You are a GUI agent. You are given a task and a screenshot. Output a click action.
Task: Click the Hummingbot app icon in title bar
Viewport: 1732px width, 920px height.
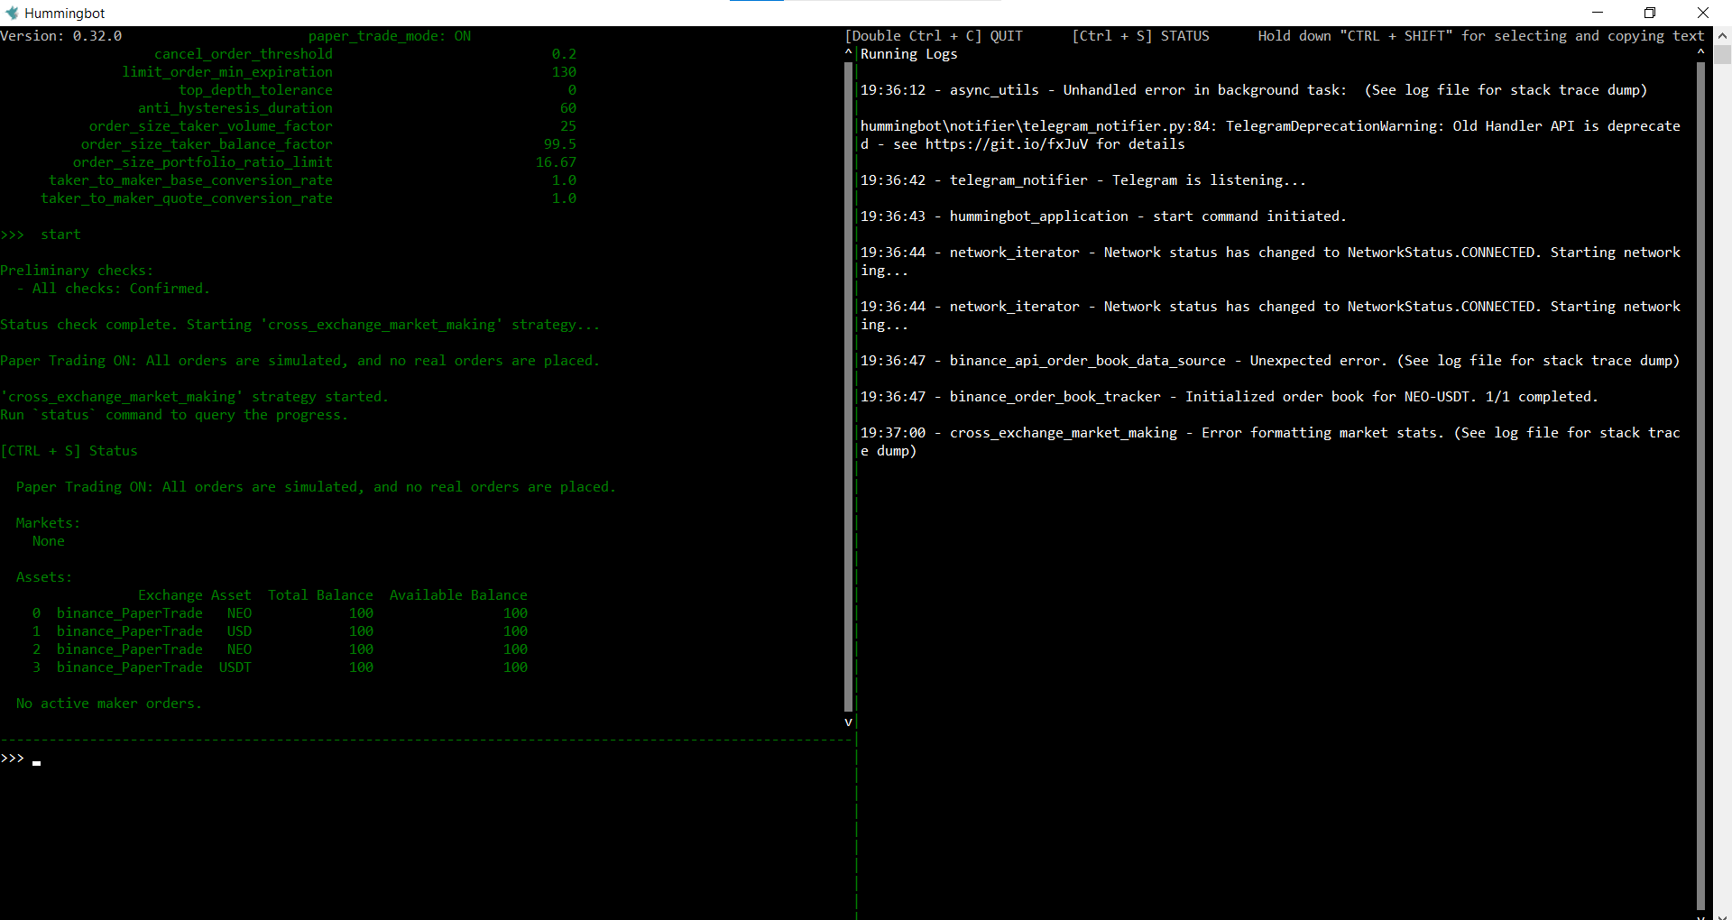pyautogui.click(x=12, y=13)
